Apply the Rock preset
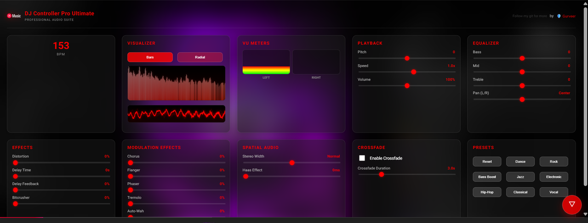 pyautogui.click(x=554, y=162)
